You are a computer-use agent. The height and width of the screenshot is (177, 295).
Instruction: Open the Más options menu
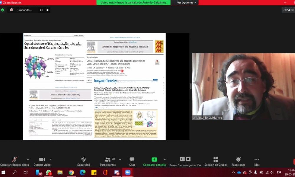click(x=257, y=160)
